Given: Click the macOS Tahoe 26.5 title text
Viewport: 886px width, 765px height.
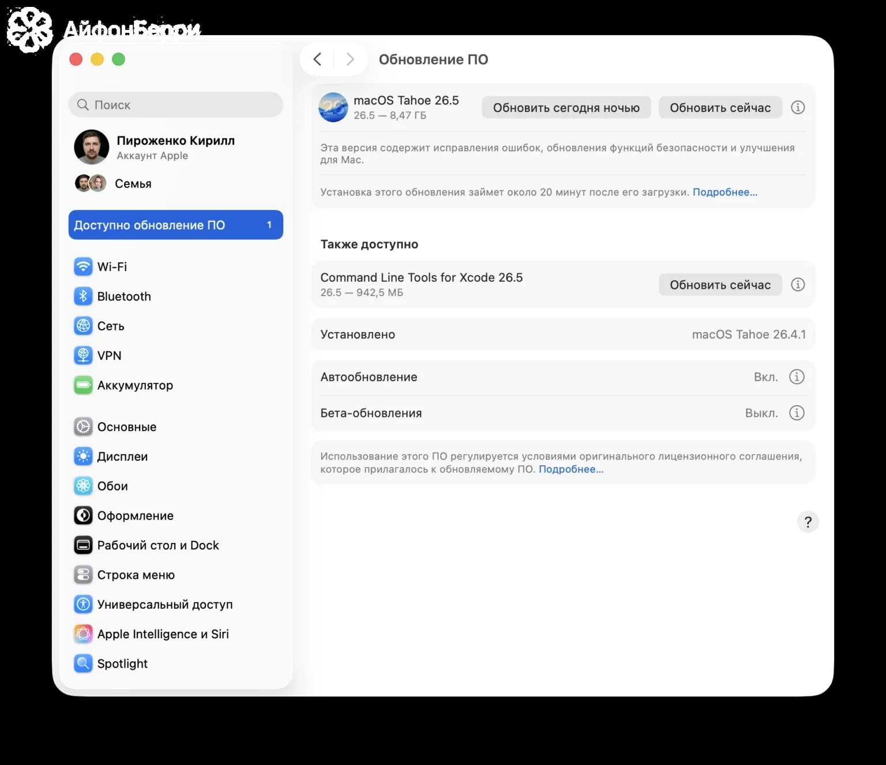Looking at the screenshot, I should coord(406,100).
